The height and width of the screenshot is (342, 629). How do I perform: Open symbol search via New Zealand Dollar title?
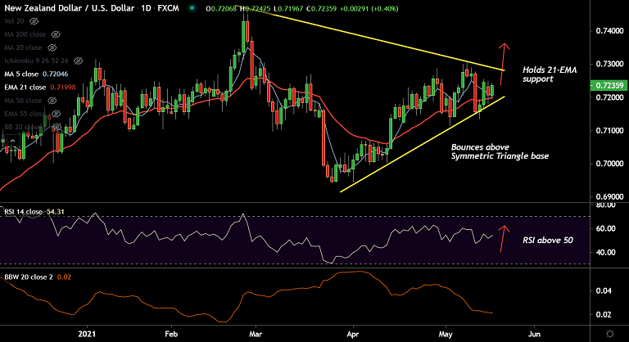(x=69, y=8)
